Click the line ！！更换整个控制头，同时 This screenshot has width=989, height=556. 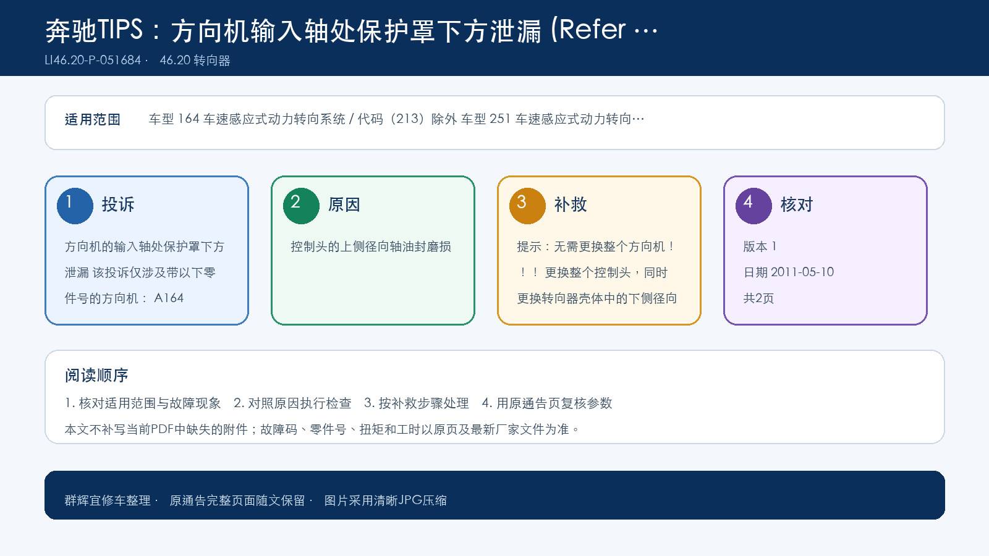pyautogui.click(x=593, y=272)
